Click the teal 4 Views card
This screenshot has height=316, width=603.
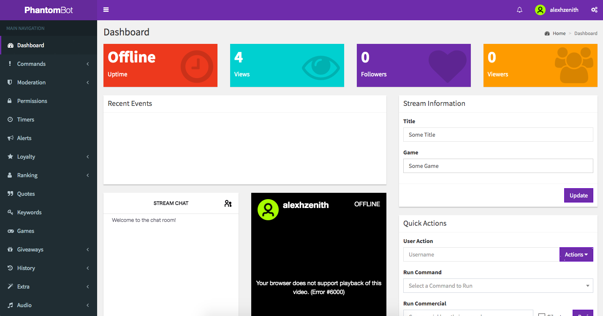287,65
